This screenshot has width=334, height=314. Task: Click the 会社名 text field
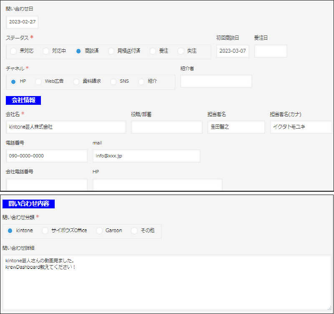pyautogui.click(x=66, y=127)
